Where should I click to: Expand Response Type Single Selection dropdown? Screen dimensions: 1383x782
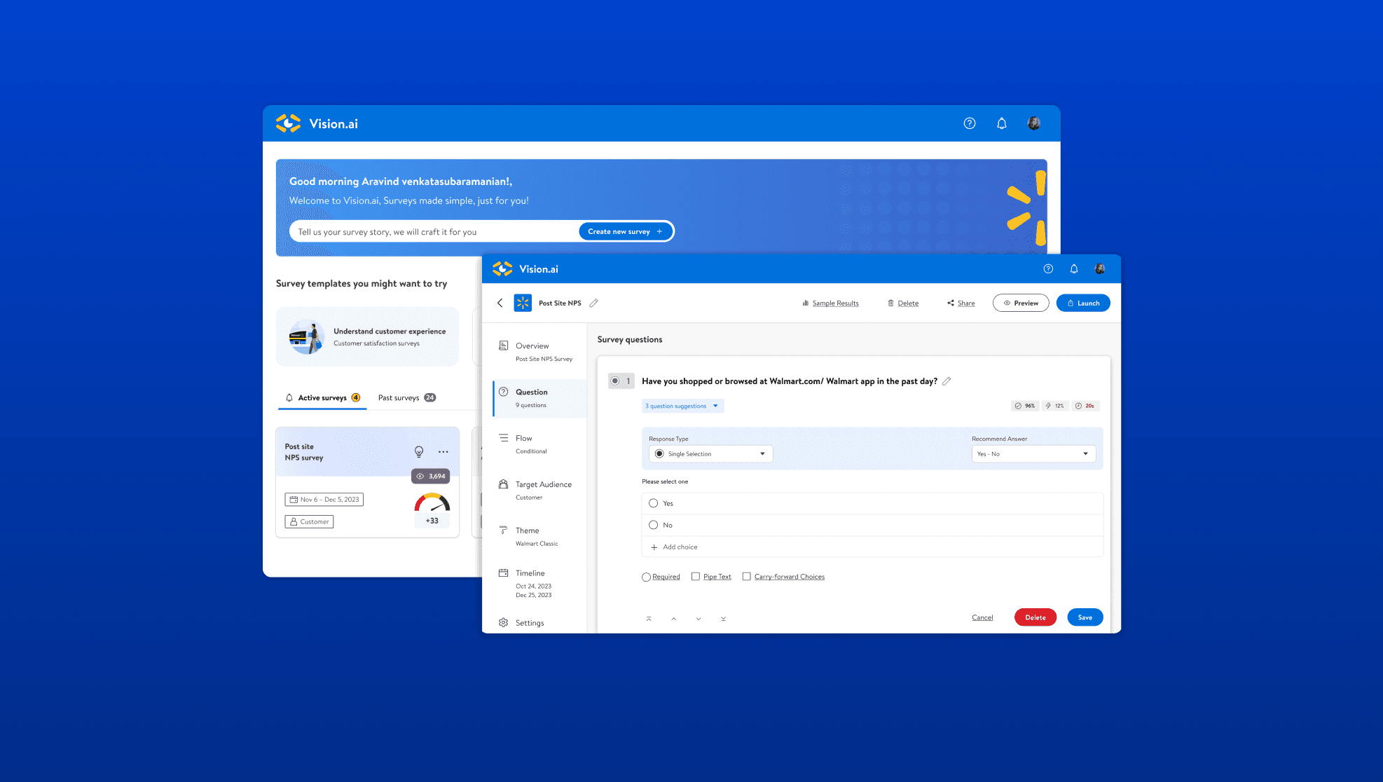[x=710, y=454]
